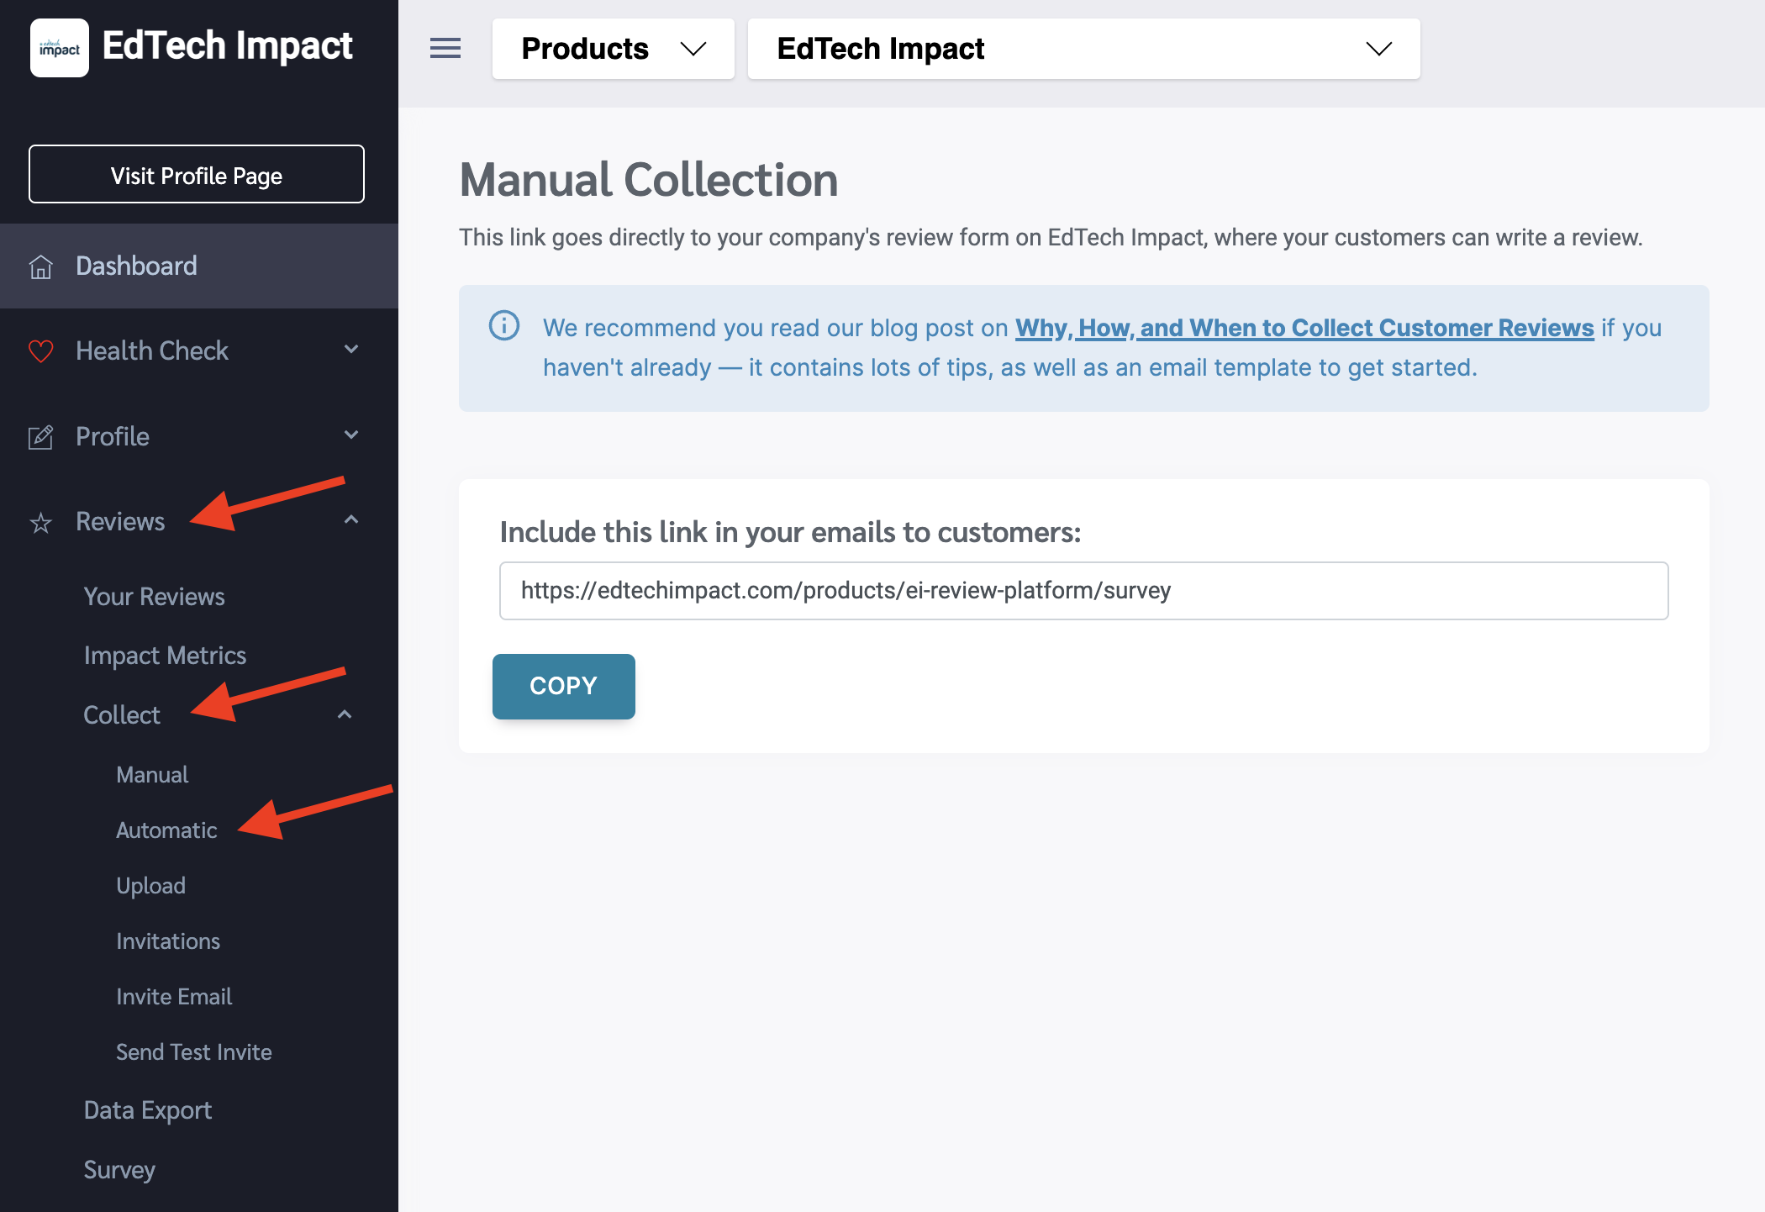Click the survey link input field
The width and height of the screenshot is (1765, 1212).
coord(1084,591)
